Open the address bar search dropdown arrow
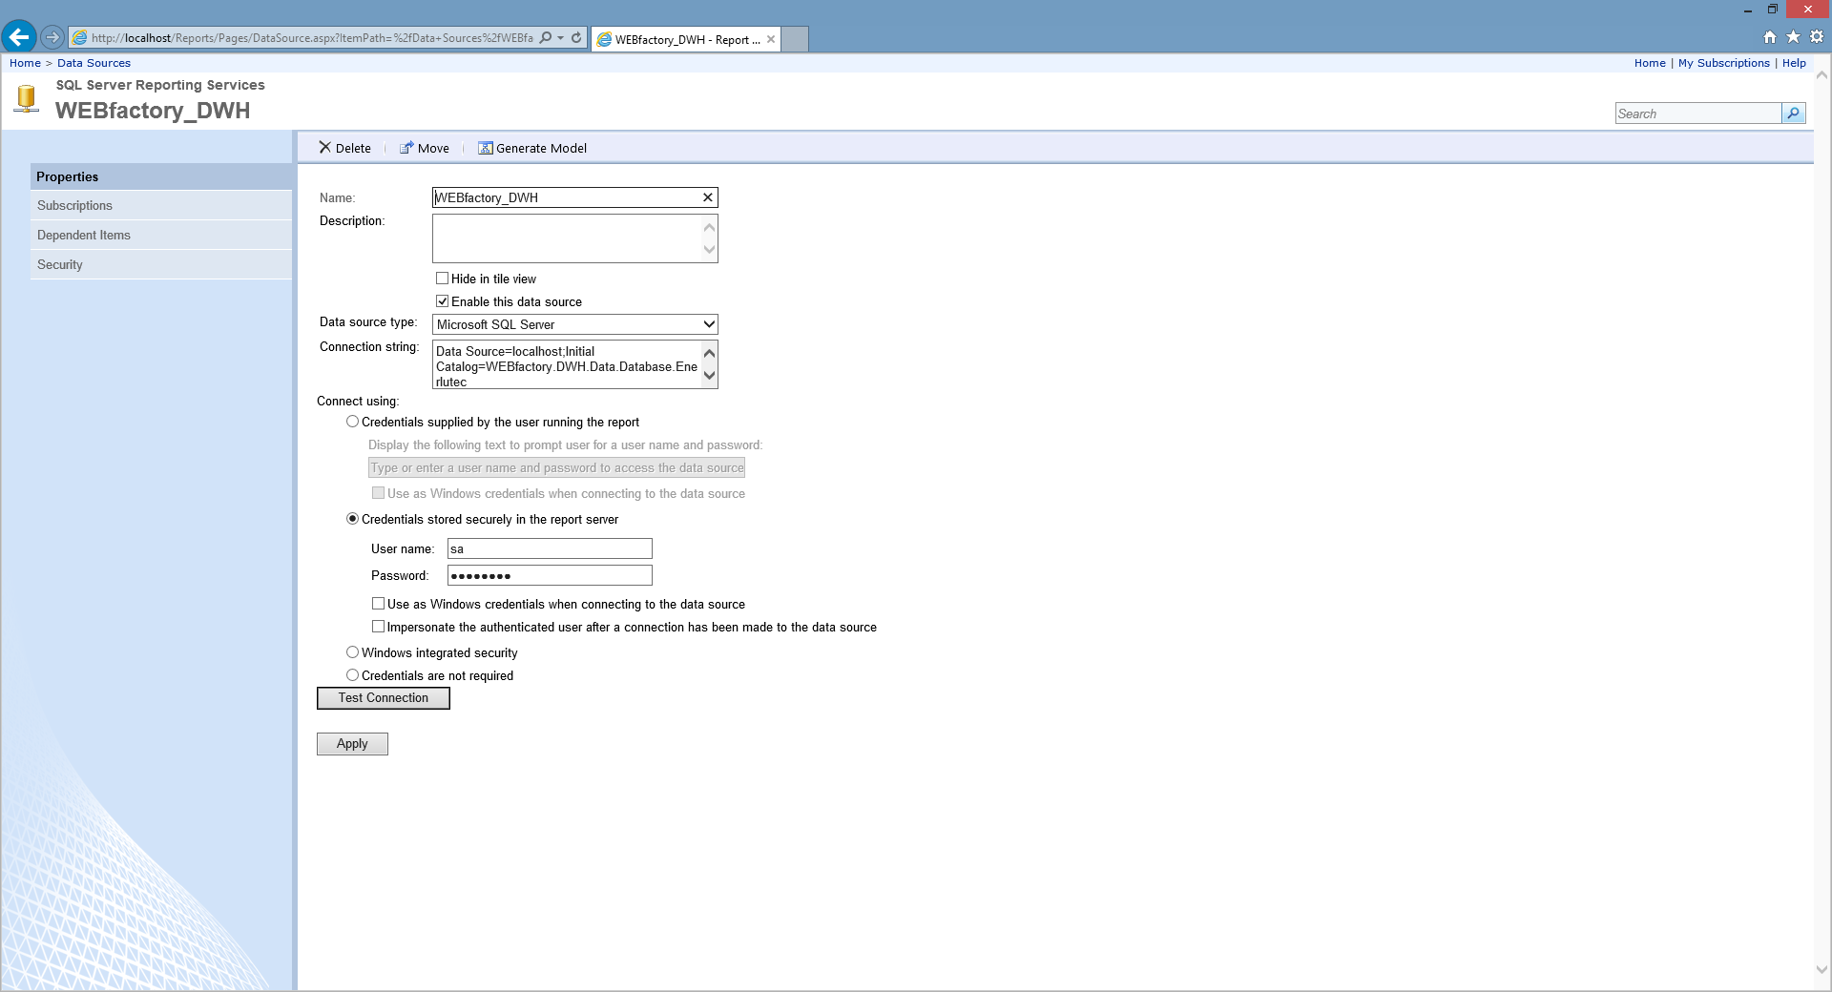 pos(560,38)
